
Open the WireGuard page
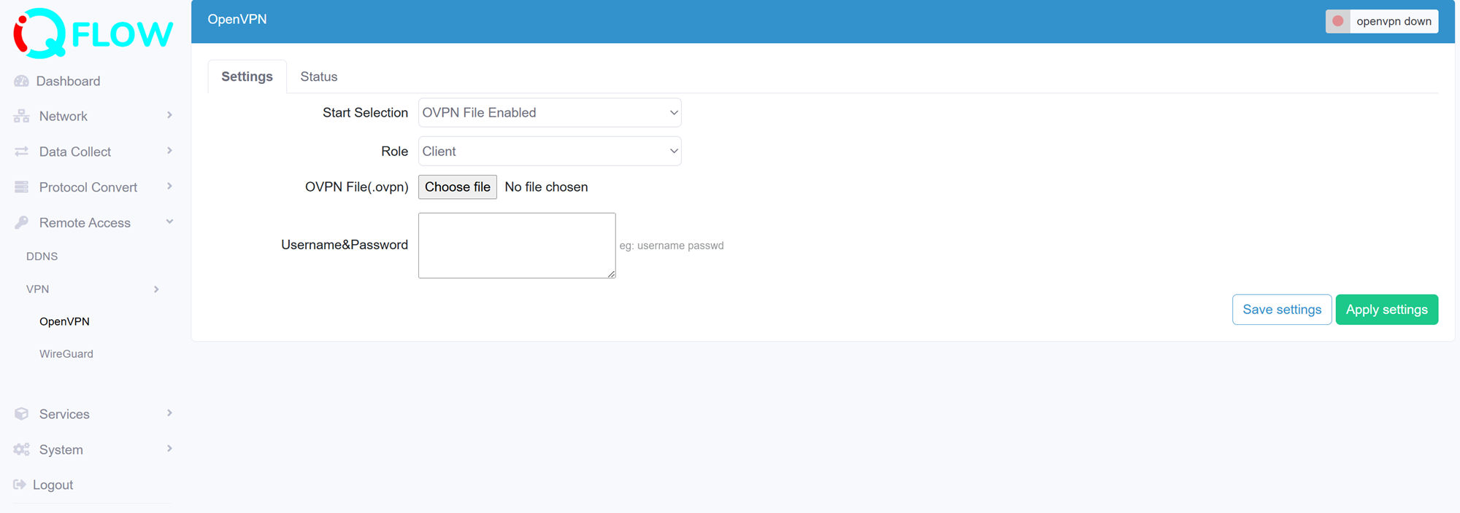pyautogui.click(x=66, y=354)
